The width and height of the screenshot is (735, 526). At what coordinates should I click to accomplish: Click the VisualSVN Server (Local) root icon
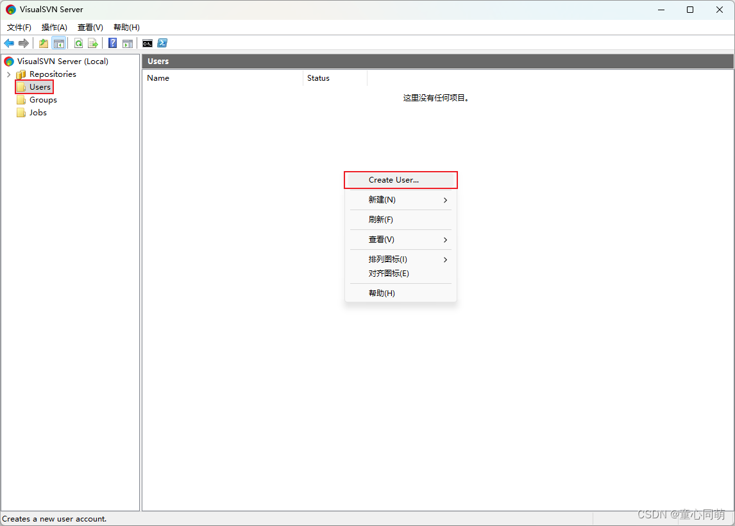point(9,62)
